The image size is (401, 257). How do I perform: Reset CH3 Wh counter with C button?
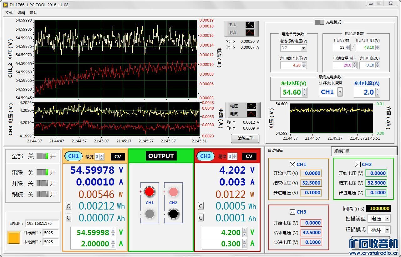point(201,206)
